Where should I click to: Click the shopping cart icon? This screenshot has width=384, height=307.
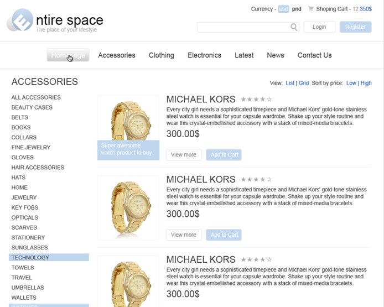311,9
